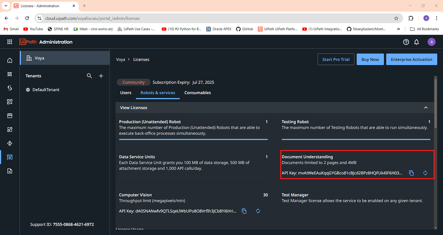This screenshot has height=235, width=443.
Task: Reload the browser page
Action: 27,18
